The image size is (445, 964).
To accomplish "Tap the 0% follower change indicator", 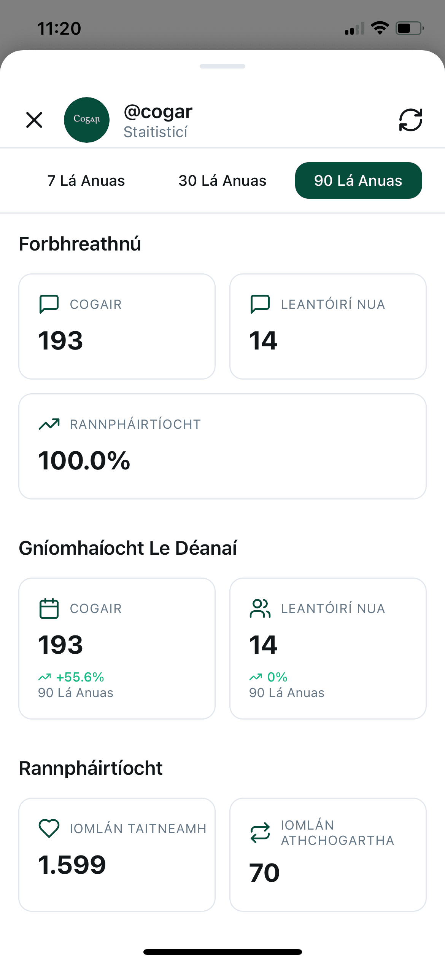I will point(269,677).
